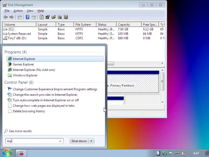This screenshot has height=157, width=209.
Task: Click the Properties toolbar icon
Action: [48, 17]
